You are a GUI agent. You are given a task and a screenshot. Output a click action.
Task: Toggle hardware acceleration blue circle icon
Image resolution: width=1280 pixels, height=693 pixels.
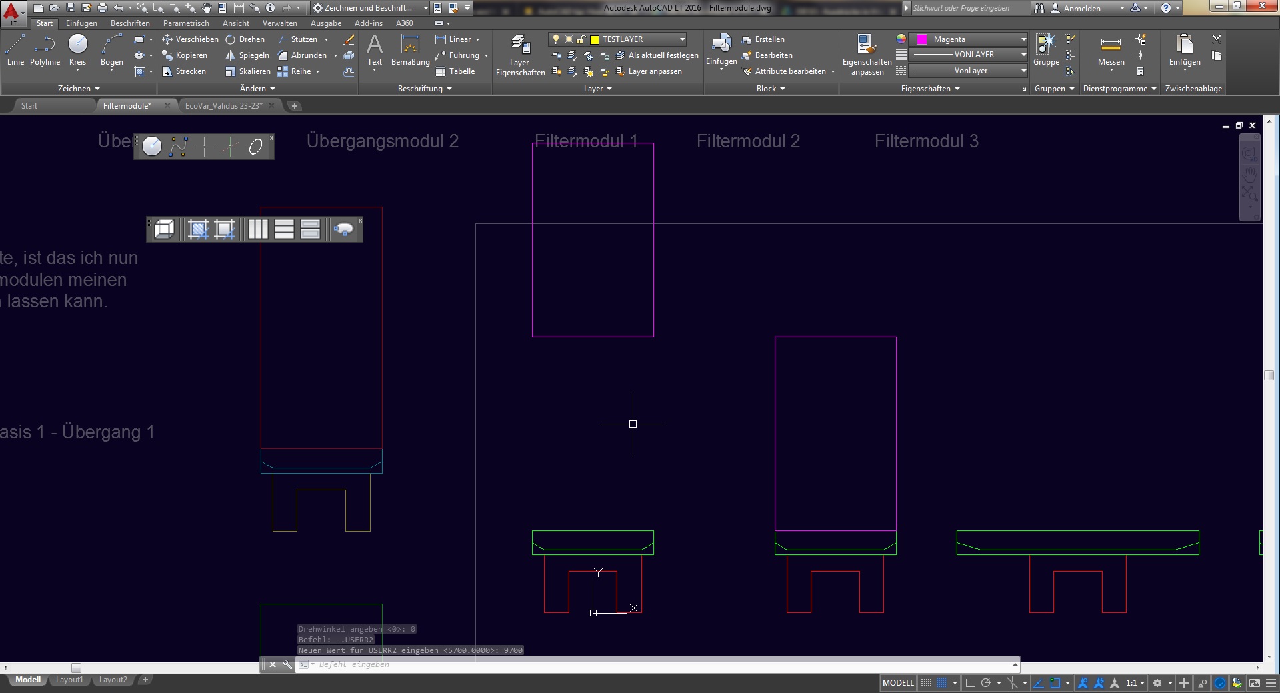pos(1220,683)
